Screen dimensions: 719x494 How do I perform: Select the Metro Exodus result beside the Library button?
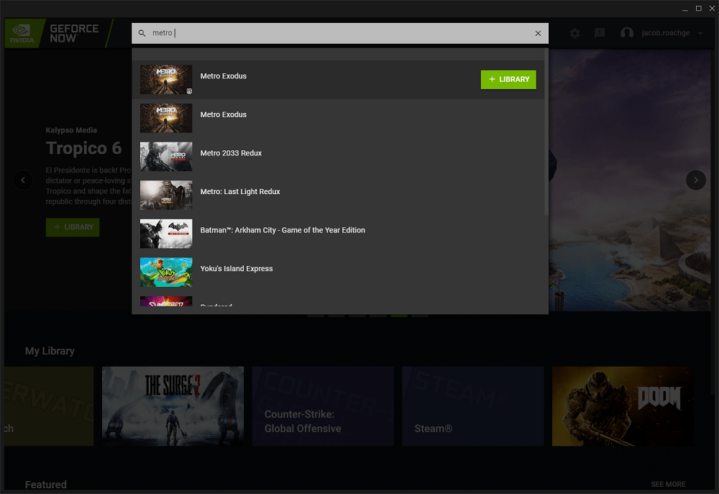tap(338, 79)
